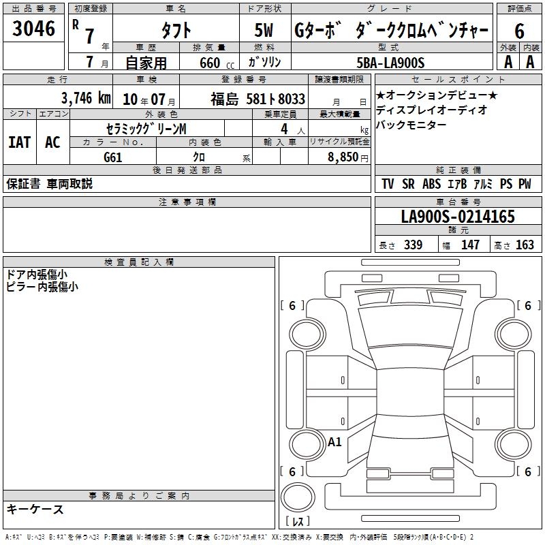This screenshot has width=545, height=545.
Task: Click the [レス] spare tire label
Action: point(298,520)
